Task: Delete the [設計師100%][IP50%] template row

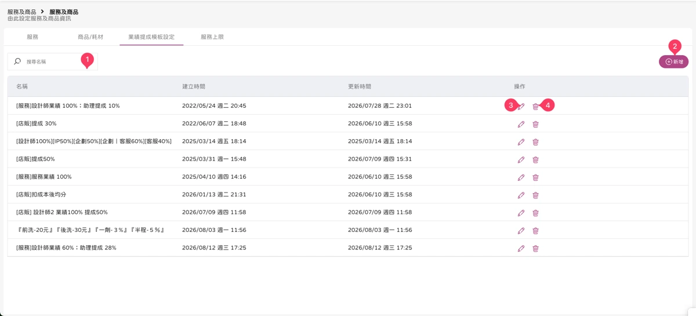Action: pos(535,142)
